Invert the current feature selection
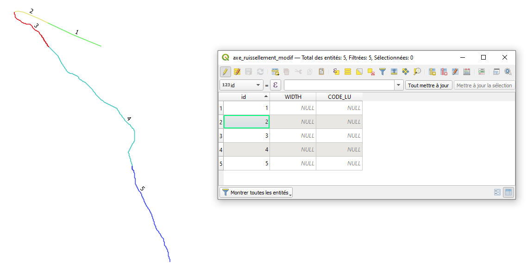527x273 pixels. pyautogui.click(x=359, y=72)
